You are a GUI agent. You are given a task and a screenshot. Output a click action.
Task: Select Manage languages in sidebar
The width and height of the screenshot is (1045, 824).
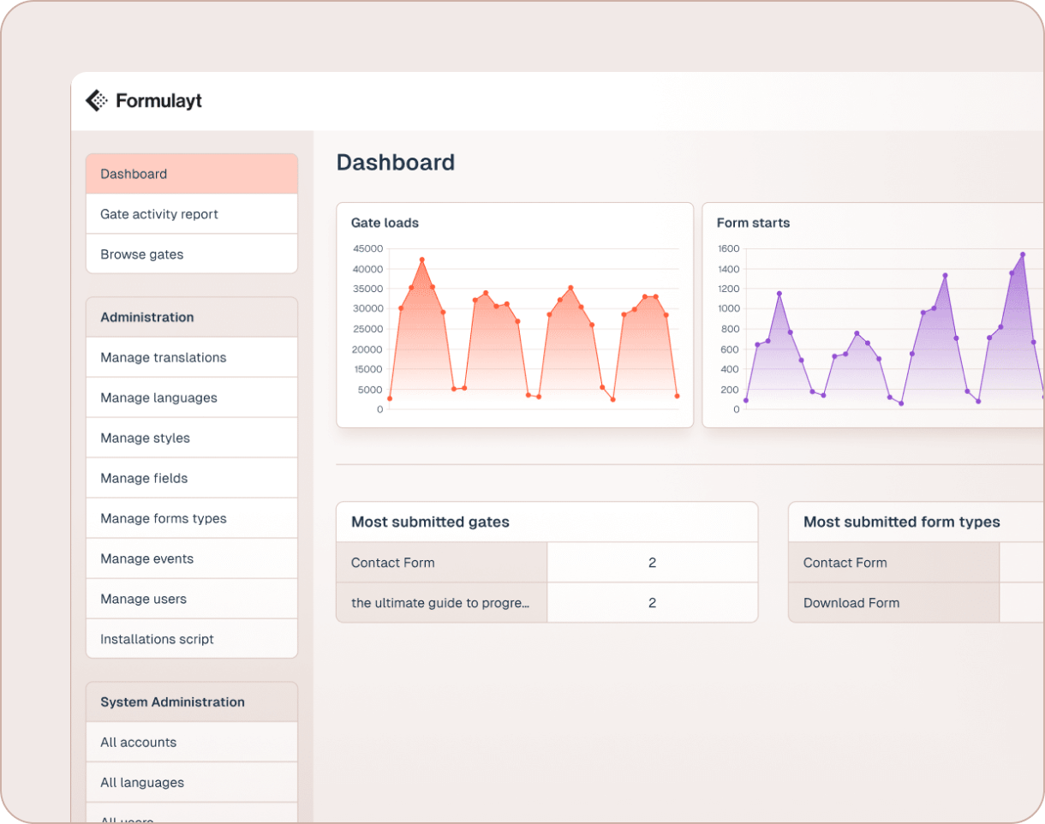click(x=158, y=397)
